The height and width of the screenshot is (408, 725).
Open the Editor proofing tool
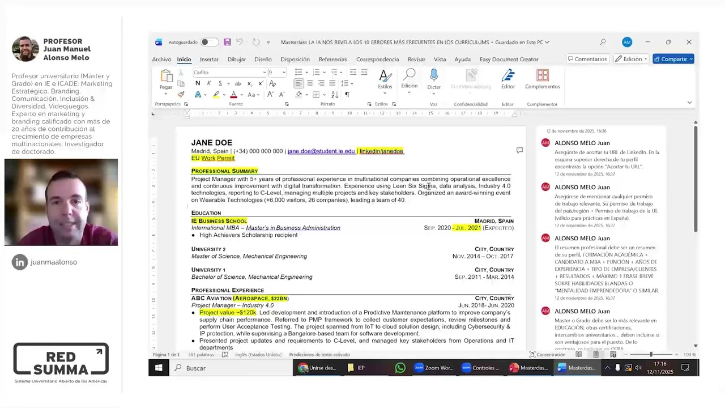(508, 80)
